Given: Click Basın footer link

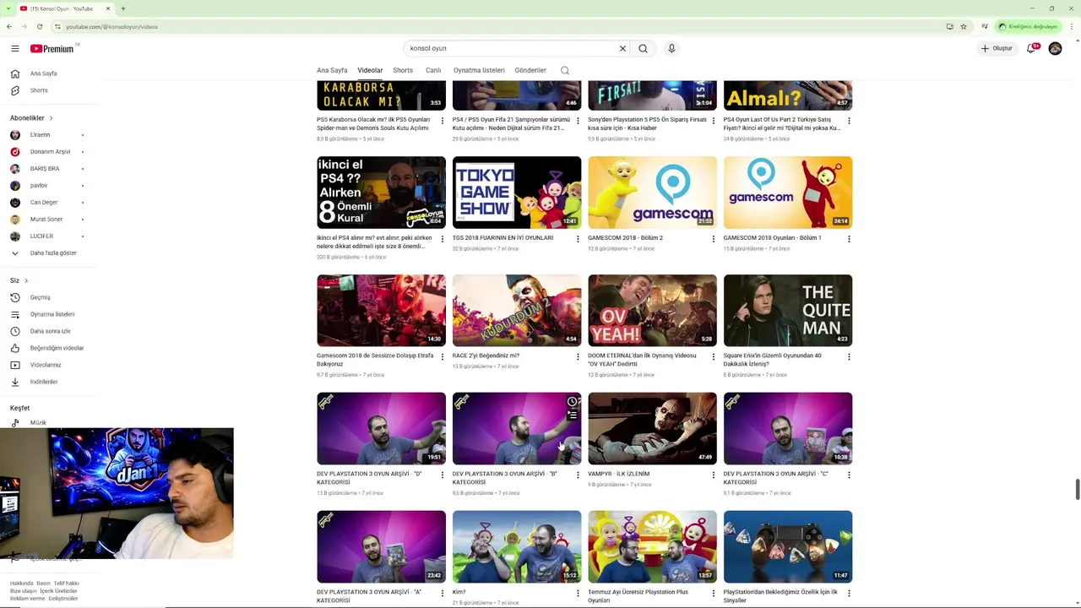Looking at the screenshot, I should [x=43, y=584].
